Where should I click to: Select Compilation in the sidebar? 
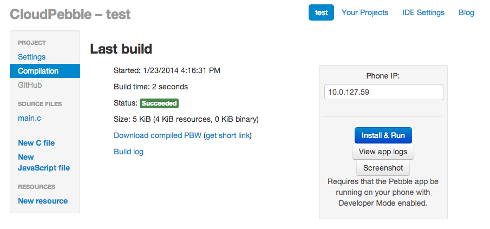(38, 71)
